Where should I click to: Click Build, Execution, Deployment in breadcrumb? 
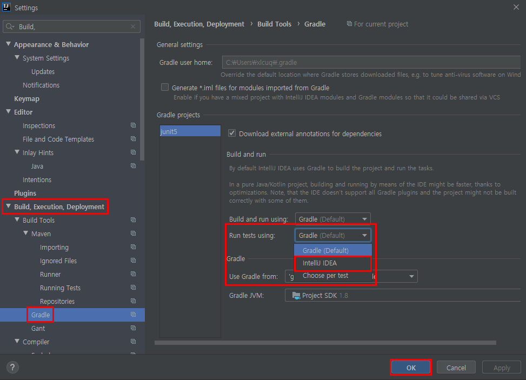[x=199, y=24]
